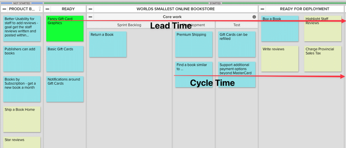Image resolution: width=346 pixels, height=148 pixels.
Task: Collapse the Ready column
Action: (48, 9)
